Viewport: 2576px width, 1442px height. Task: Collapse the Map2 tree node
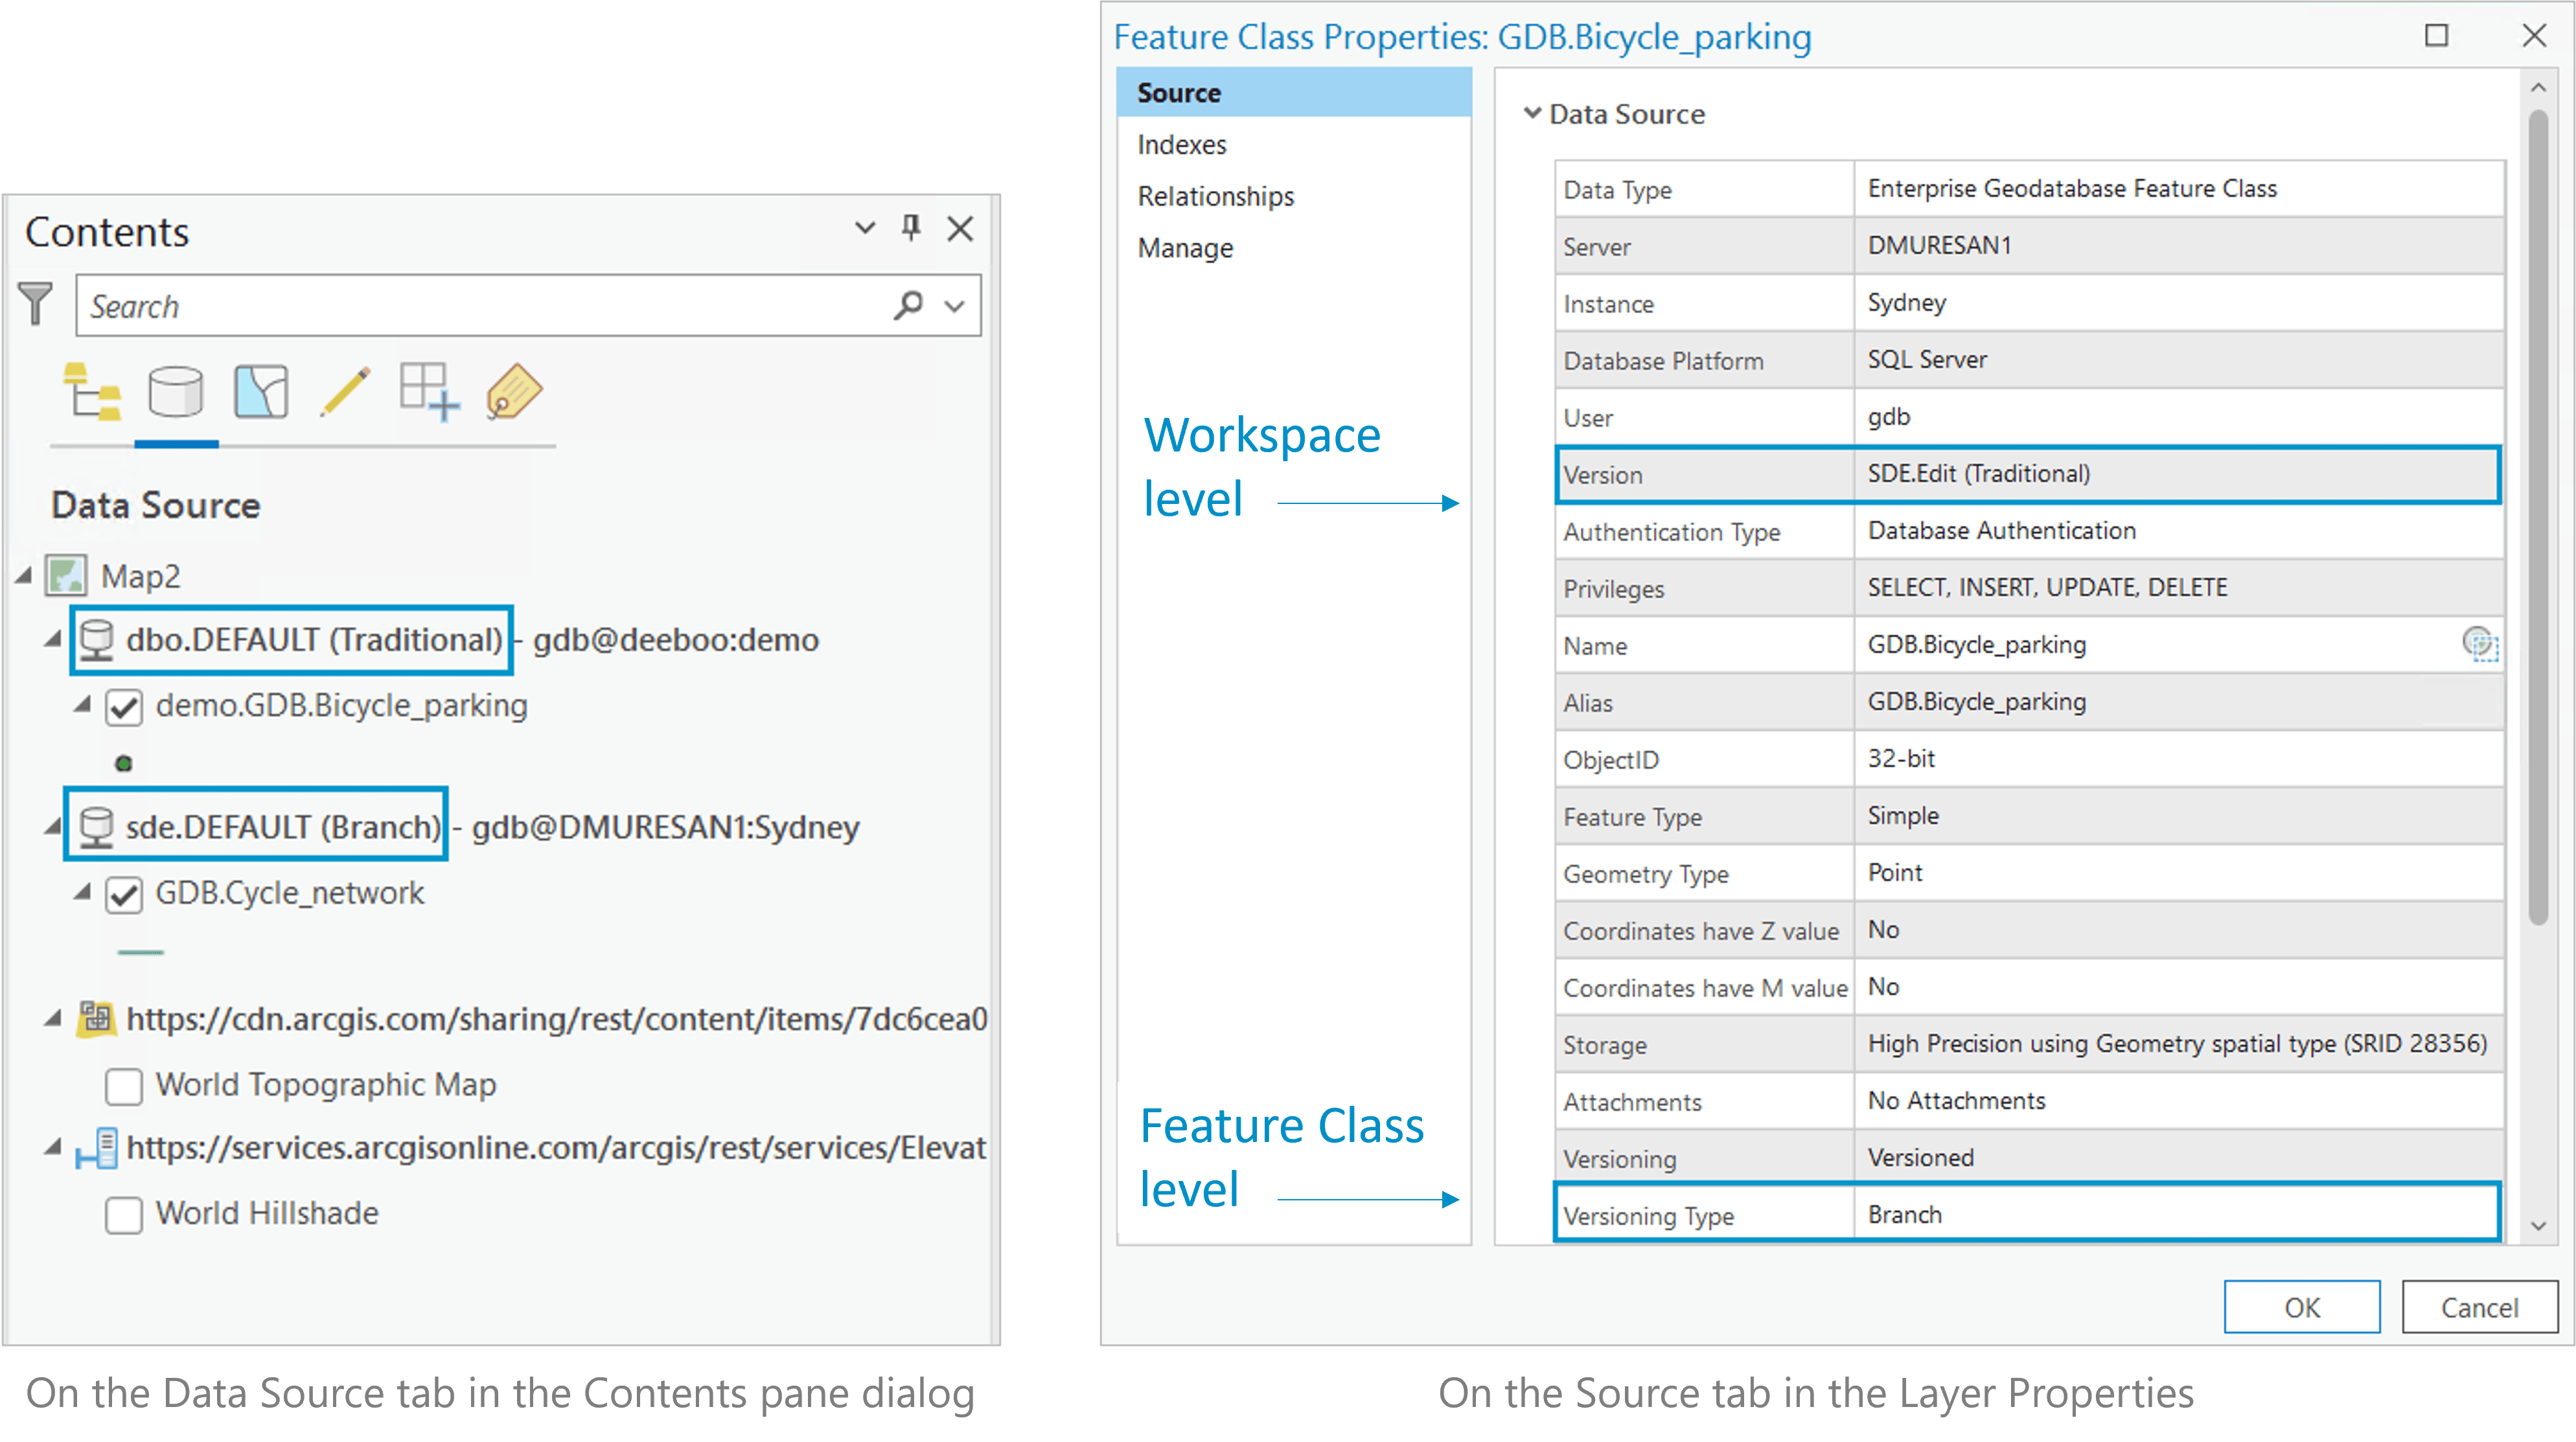(x=24, y=576)
